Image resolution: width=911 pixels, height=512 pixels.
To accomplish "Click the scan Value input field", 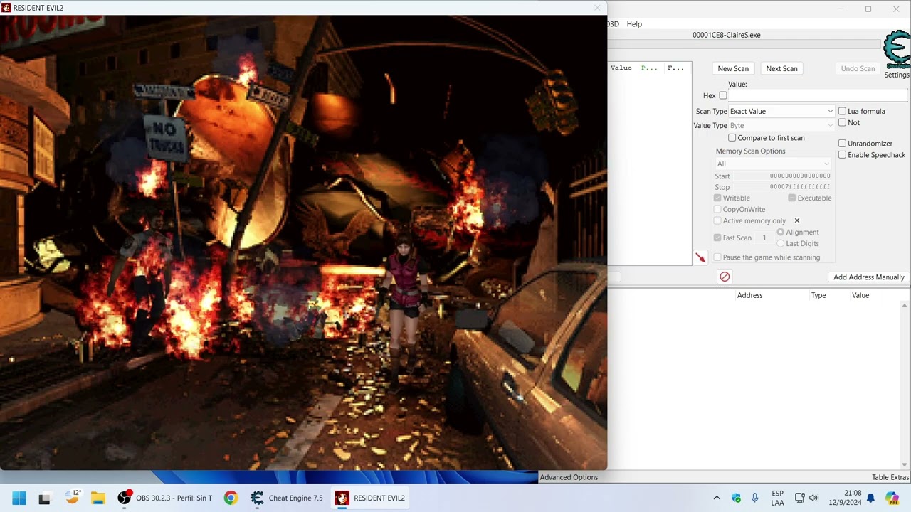I will 818,95.
